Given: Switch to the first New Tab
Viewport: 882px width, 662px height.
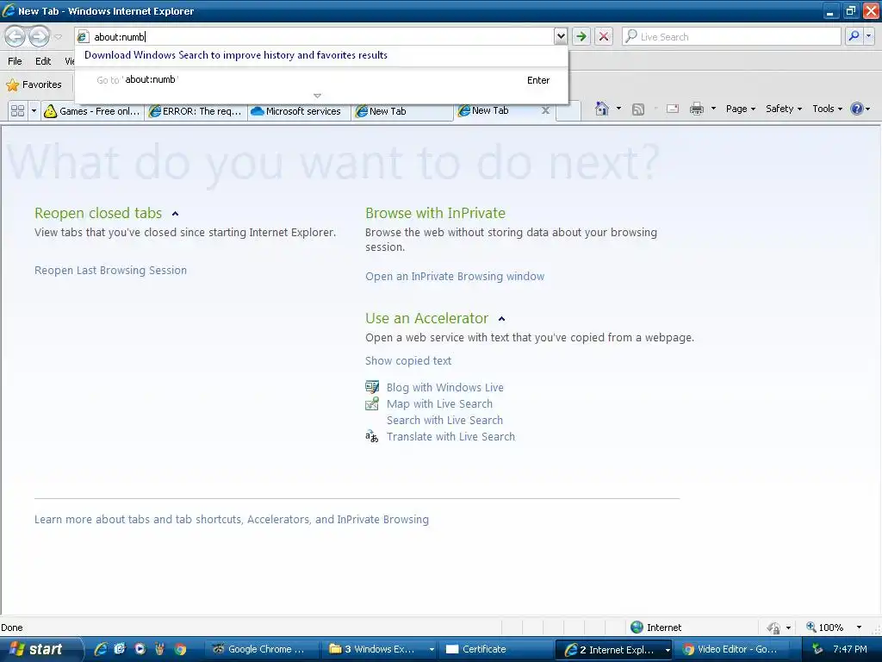Looking at the screenshot, I should point(402,111).
